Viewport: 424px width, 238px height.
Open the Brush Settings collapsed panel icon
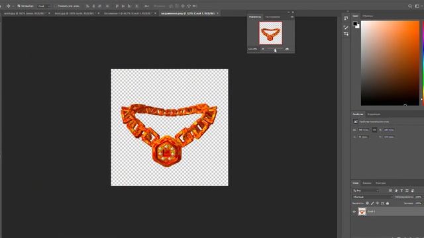tap(346, 27)
